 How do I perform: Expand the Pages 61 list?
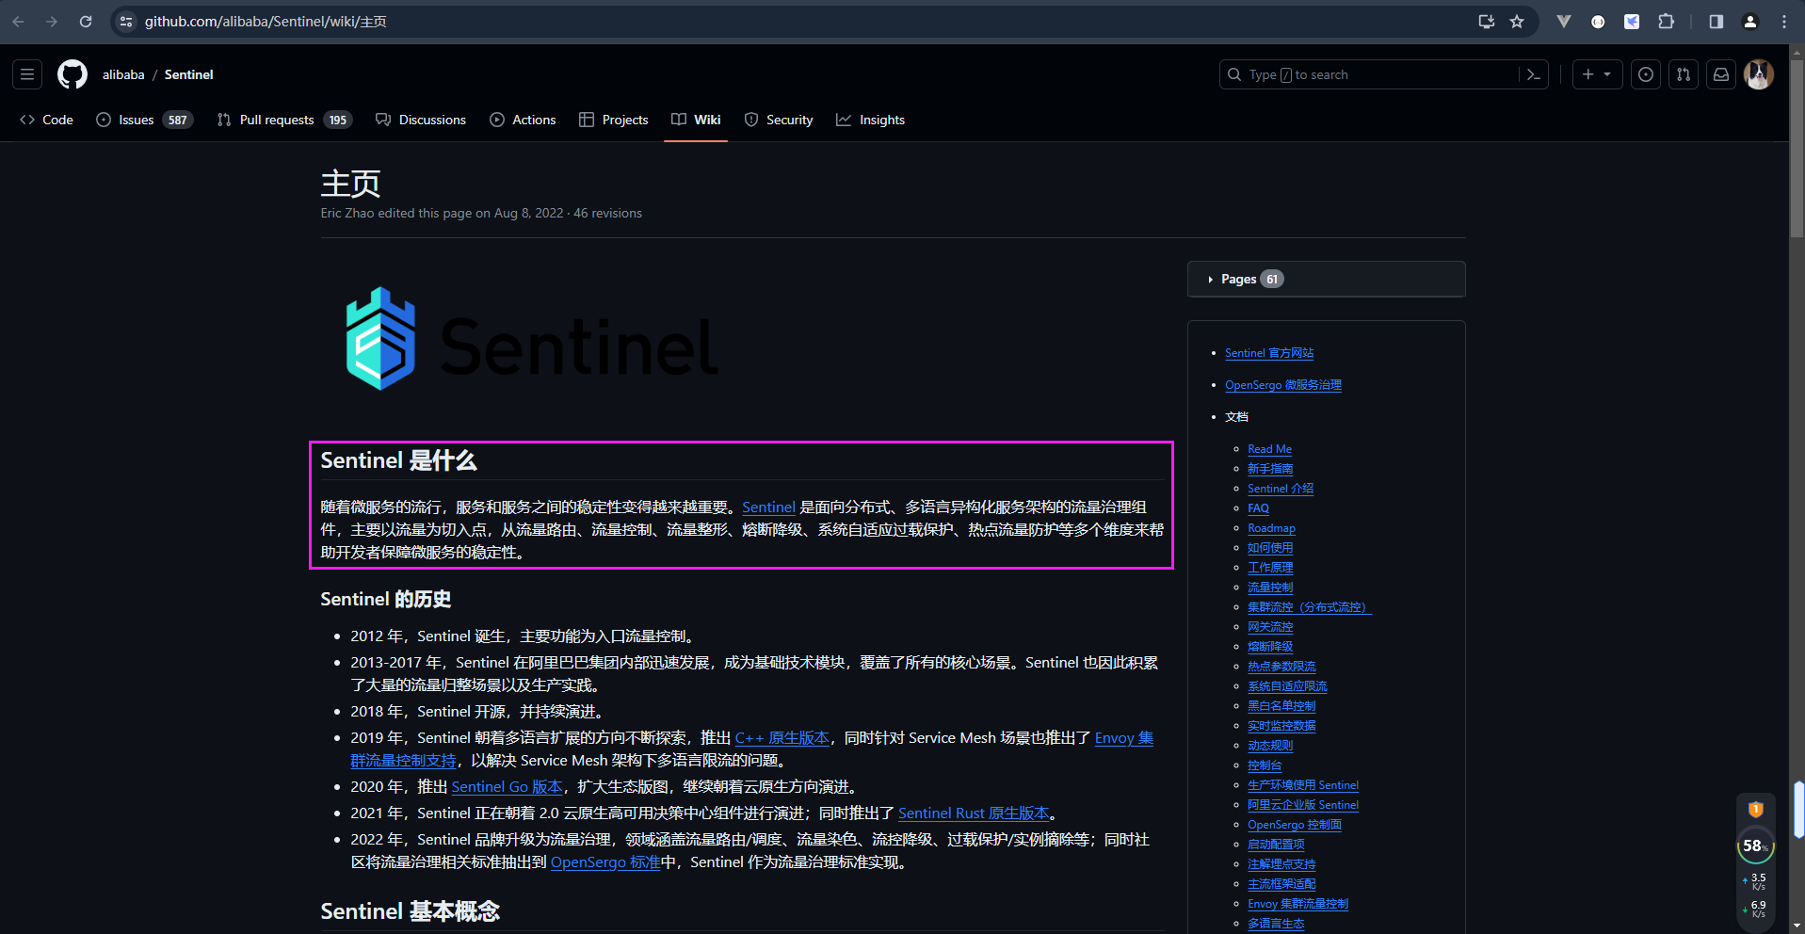click(x=1326, y=279)
